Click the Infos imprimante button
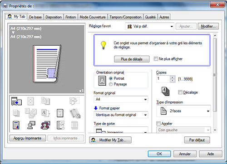Screen dimensions: 227x164 pos(65,138)
